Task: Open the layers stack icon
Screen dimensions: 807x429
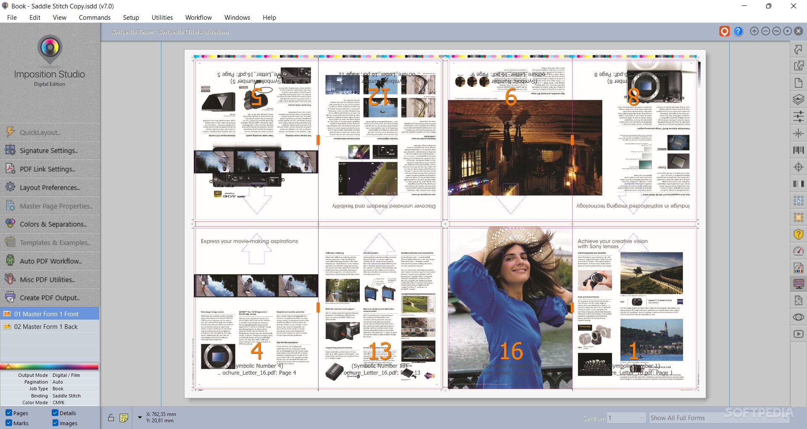Action: click(798, 100)
